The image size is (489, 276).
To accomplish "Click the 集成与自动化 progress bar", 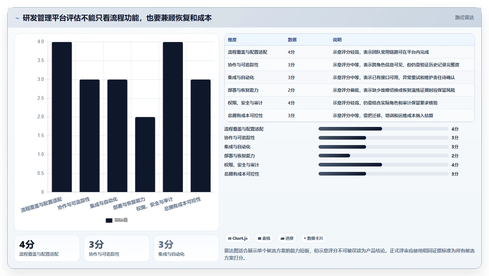I will coord(383,147).
